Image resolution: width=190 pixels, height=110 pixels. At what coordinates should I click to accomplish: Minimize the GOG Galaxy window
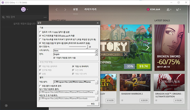pos(171,3)
